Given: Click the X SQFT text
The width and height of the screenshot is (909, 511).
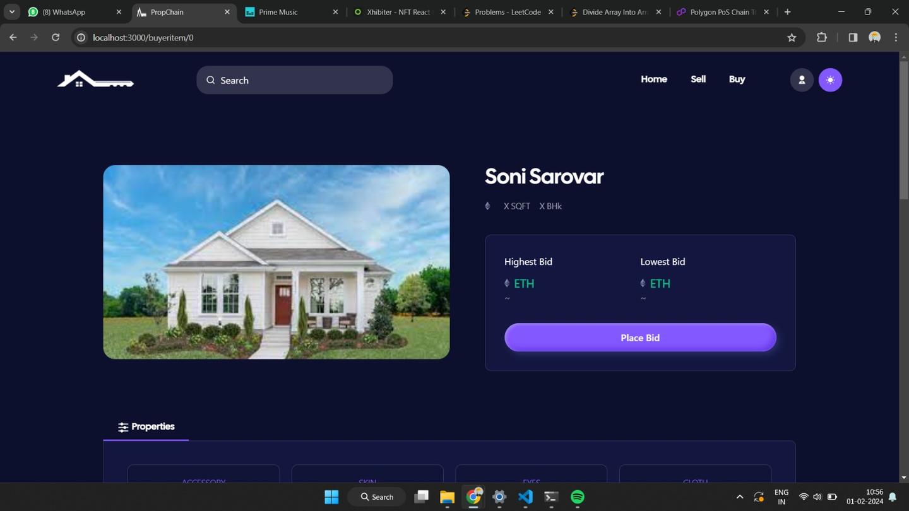Looking at the screenshot, I should tap(517, 206).
